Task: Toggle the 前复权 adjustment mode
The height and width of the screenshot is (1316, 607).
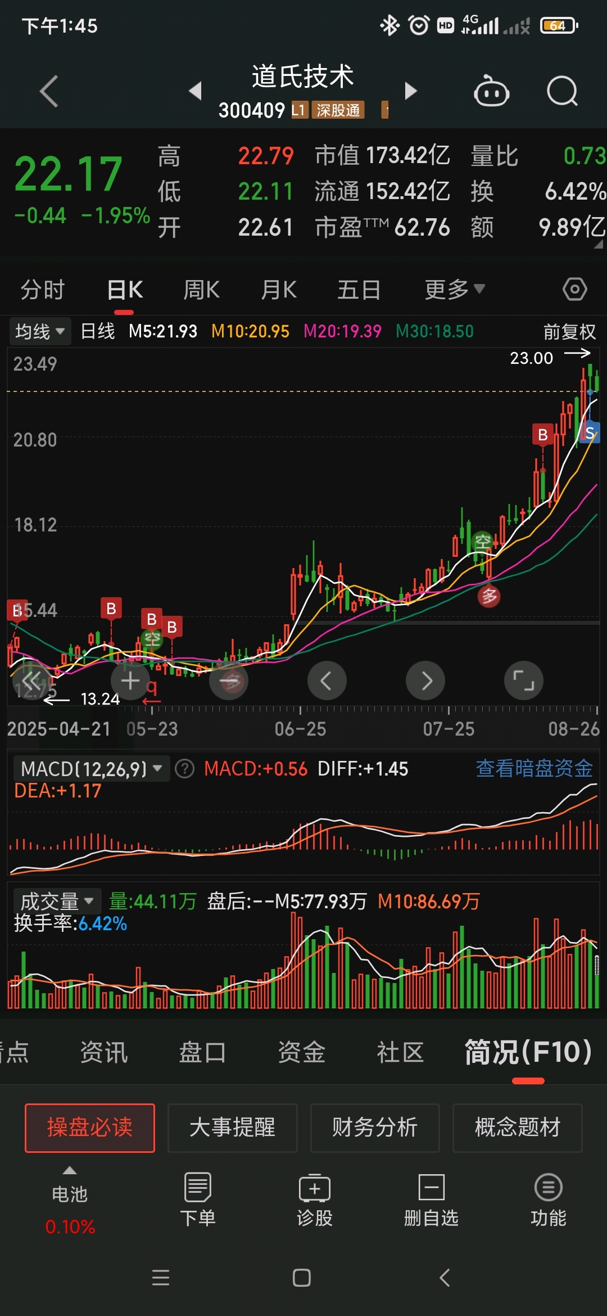Action: coord(569,331)
